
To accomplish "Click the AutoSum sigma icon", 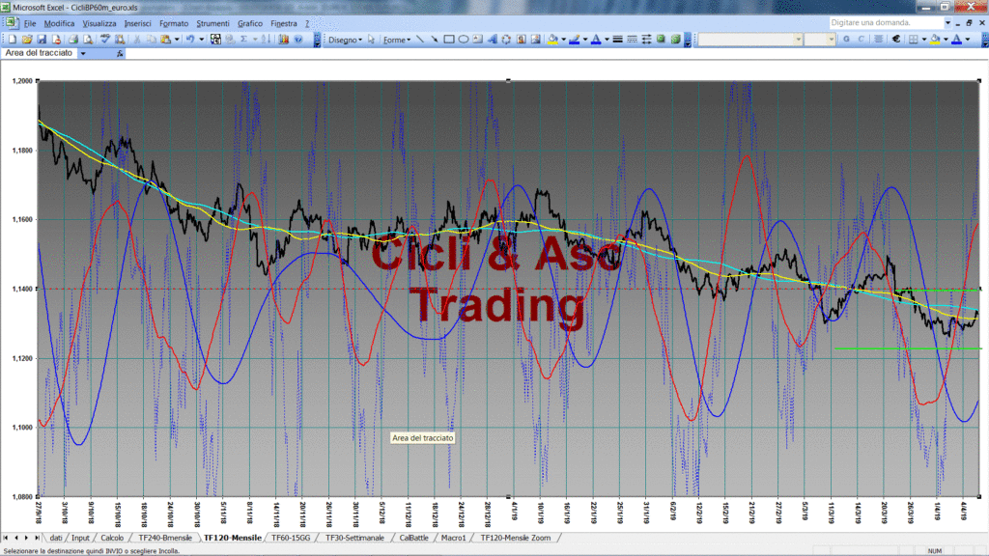I will [243, 39].
